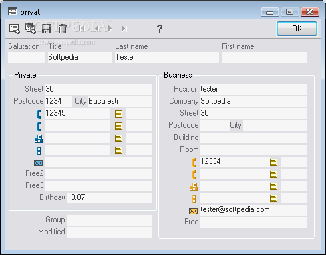Open note icon beside second private phone
Image resolution: width=326 pixels, height=255 pixels.
(x=118, y=126)
